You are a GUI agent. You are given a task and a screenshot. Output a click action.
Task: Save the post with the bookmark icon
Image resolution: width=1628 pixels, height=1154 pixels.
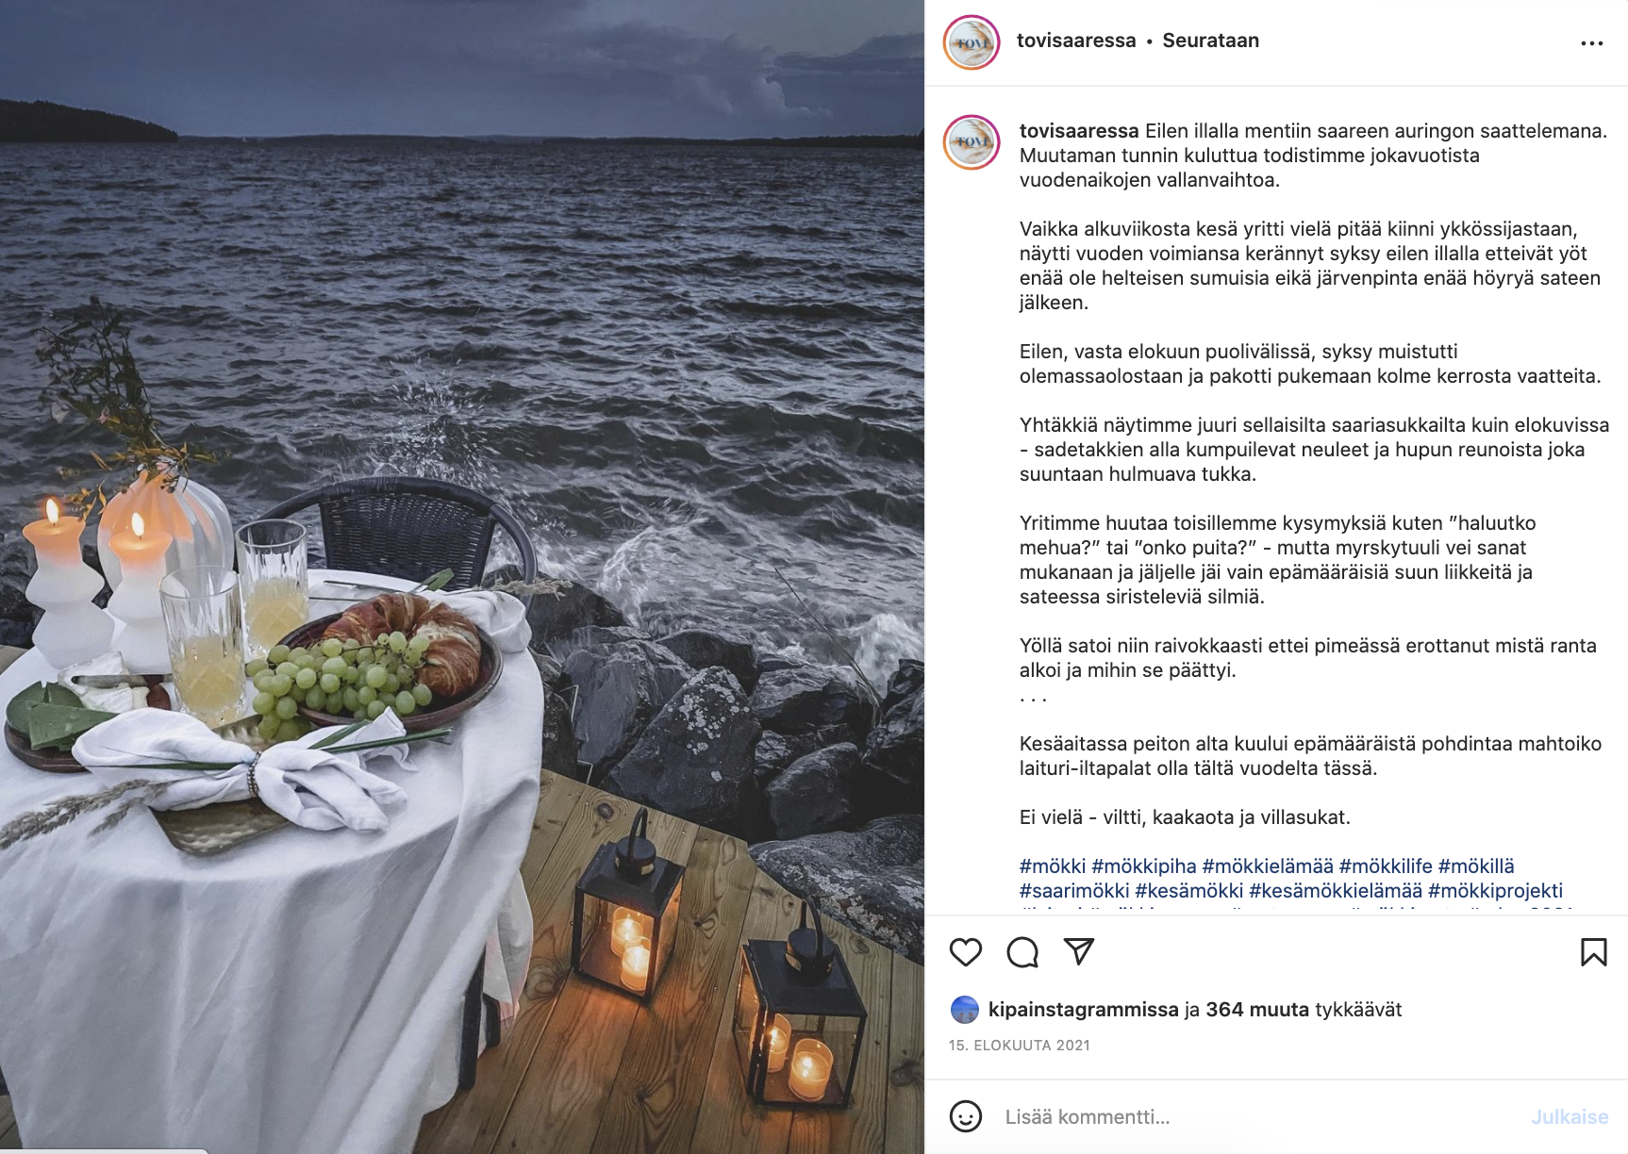(1594, 952)
